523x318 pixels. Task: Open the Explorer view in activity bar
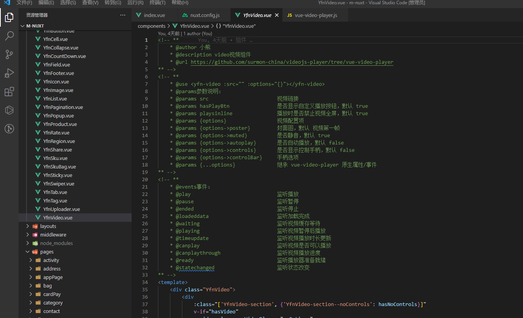(9, 17)
